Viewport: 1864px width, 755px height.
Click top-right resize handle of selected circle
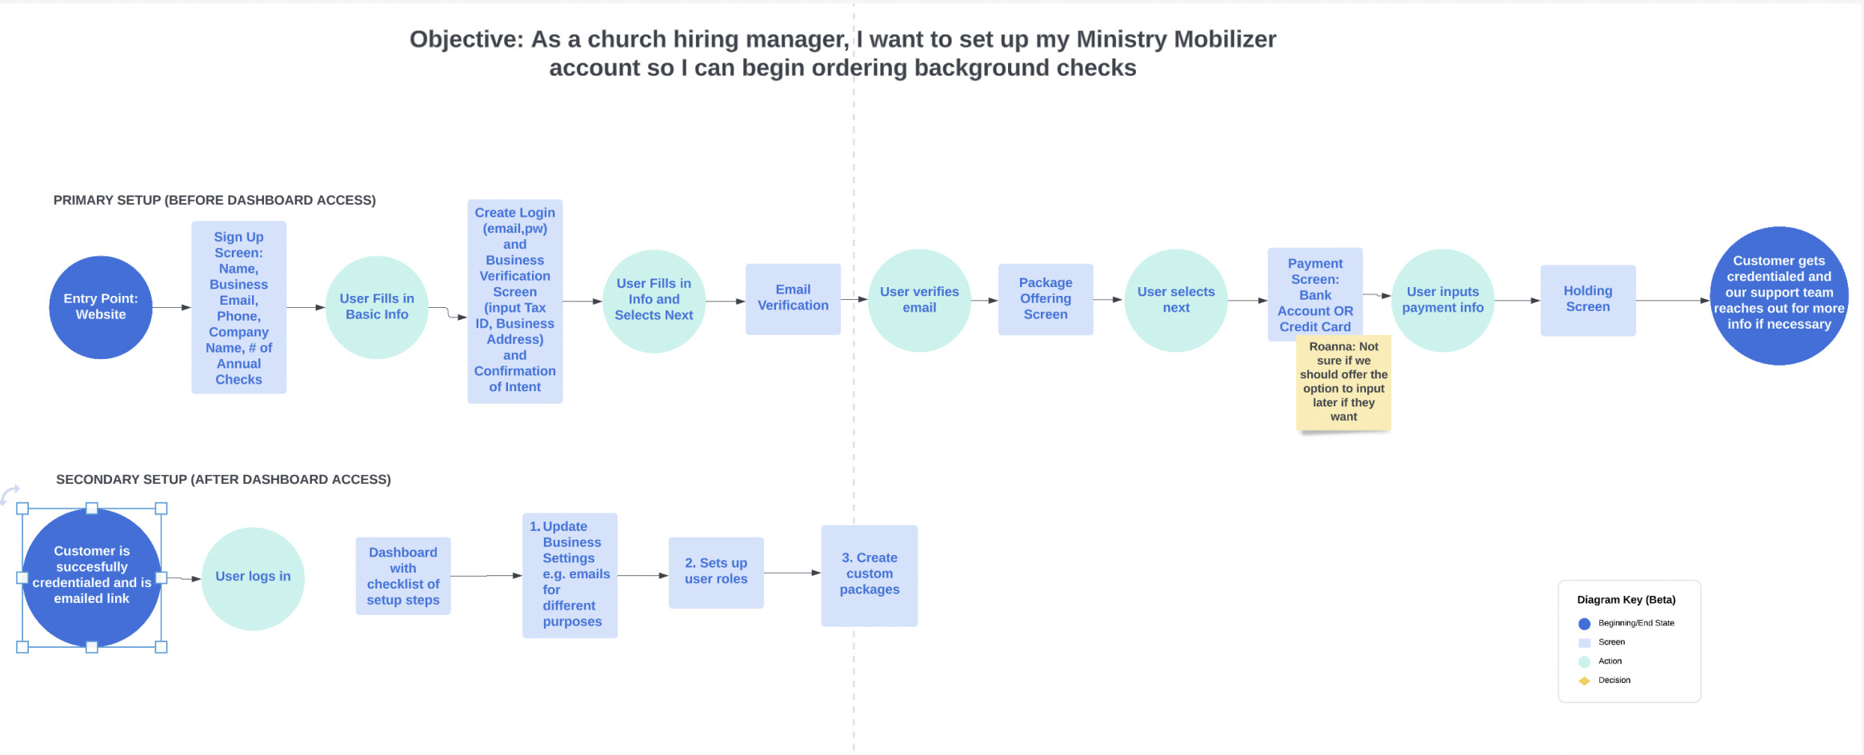click(162, 509)
